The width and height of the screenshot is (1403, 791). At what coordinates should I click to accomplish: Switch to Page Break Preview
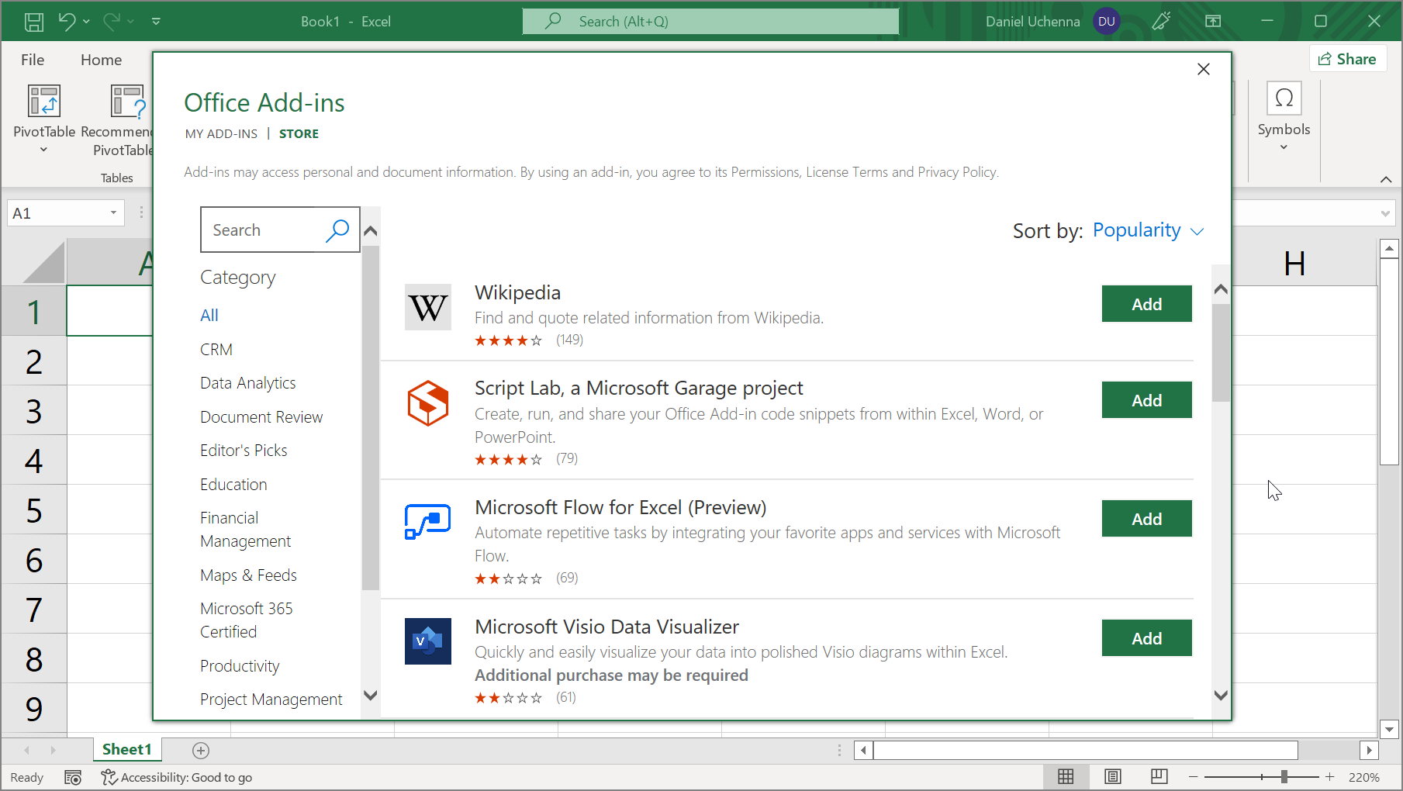1159,777
